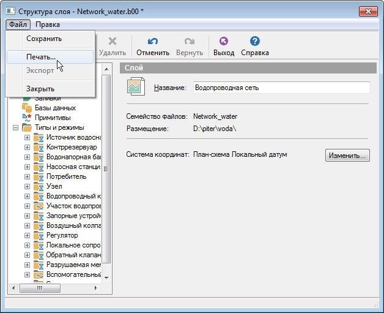Click the Вспомогательный line-type icon
384x313 pixels.
click(39, 275)
